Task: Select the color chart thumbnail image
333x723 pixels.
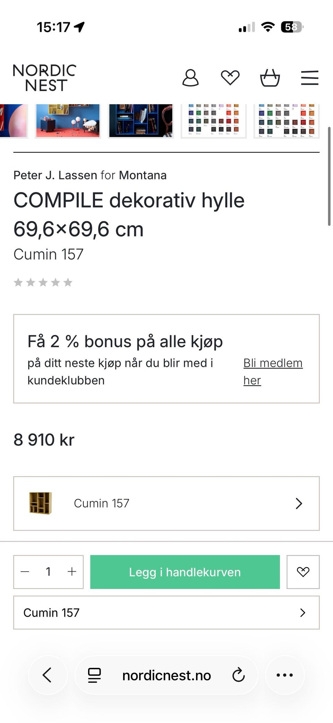Action: pyautogui.click(x=214, y=121)
